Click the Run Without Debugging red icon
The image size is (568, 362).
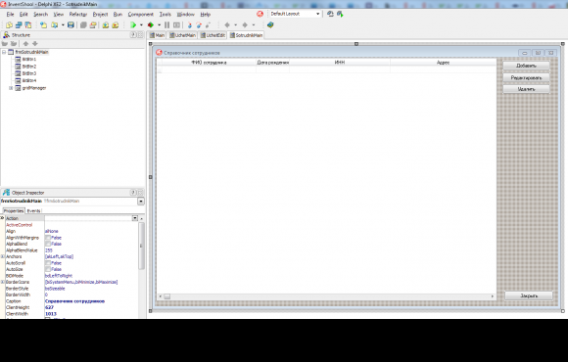coord(151,25)
